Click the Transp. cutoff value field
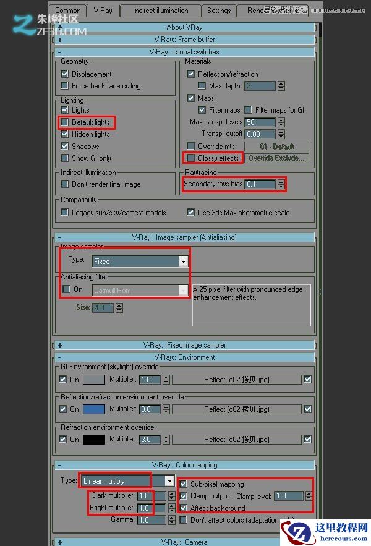The height and width of the screenshot is (546, 371). 260,134
